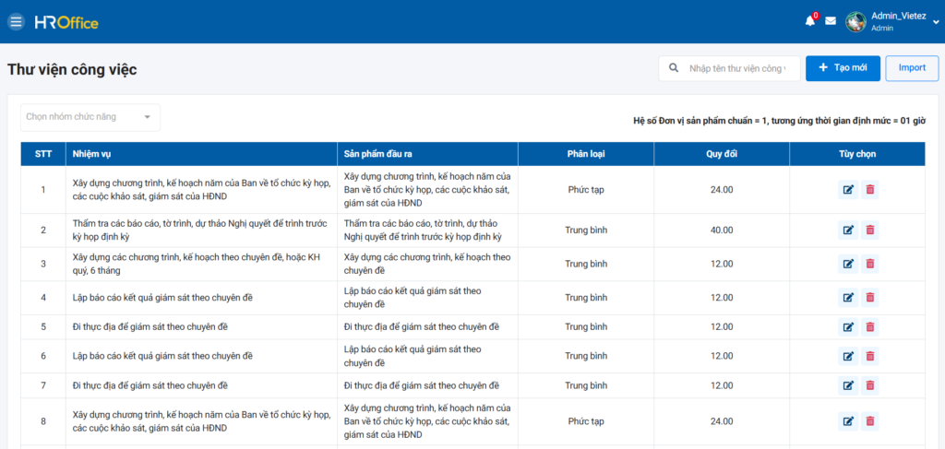Viewport: 945px width, 449px height.
Task: Click the Import button
Action: [x=912, y=68]
